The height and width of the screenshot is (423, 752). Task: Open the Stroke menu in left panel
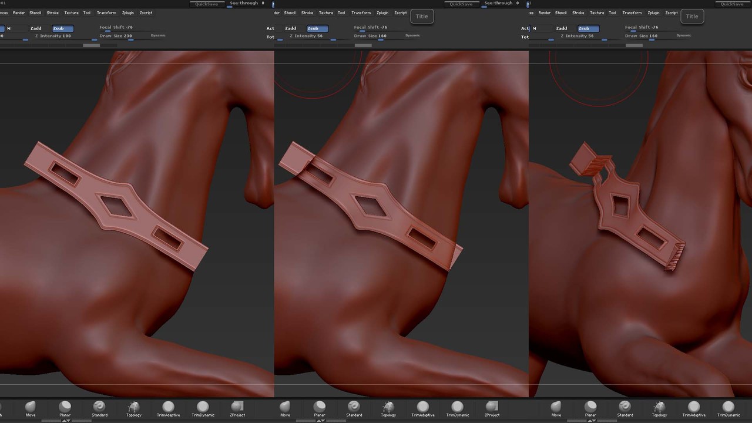point(53,12)
